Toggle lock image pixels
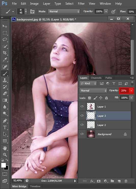Screen dimensions: 136x189 [x=95, y=98]
